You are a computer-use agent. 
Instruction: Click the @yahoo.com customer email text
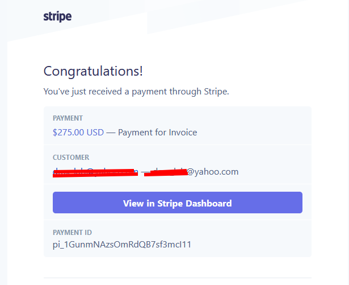coord(213,172)
